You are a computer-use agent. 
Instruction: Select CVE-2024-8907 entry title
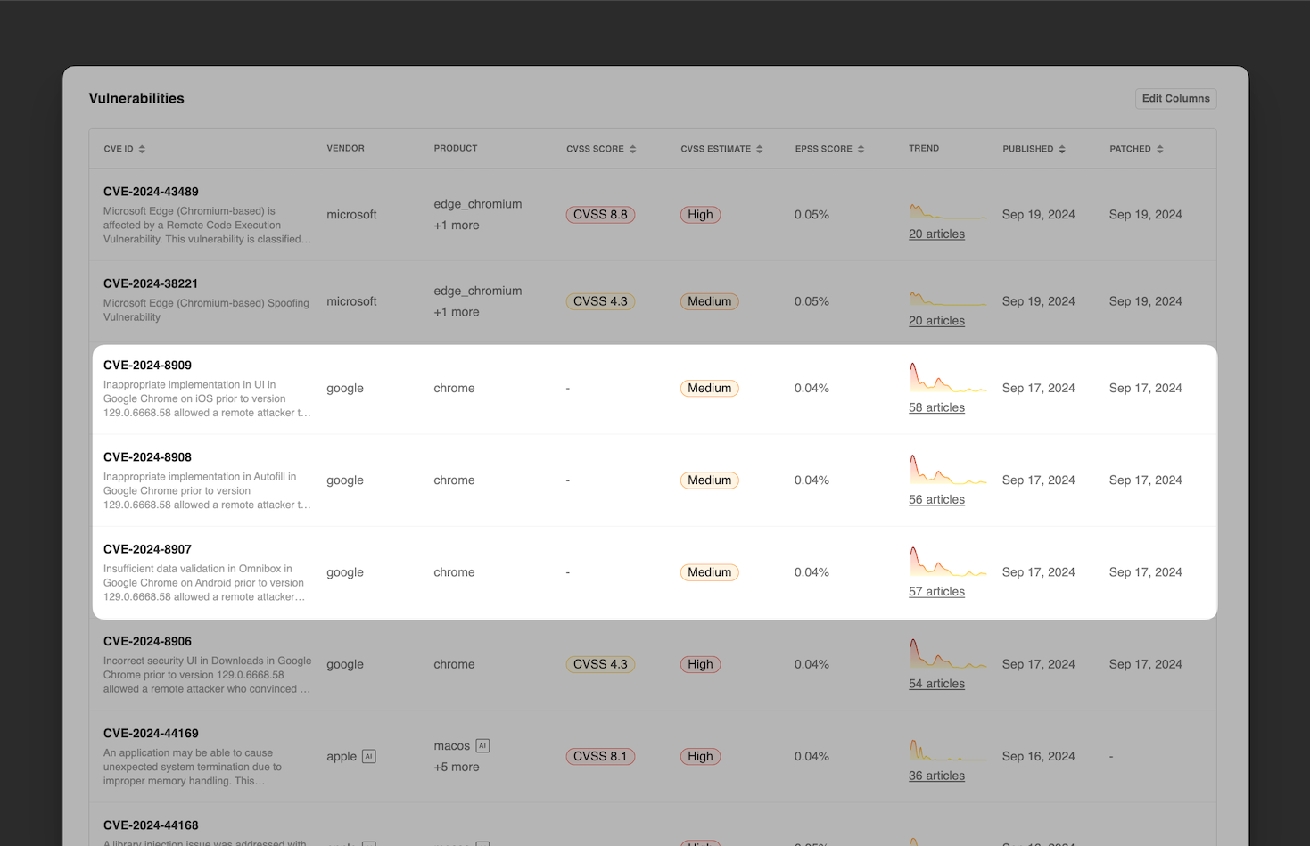147,549
